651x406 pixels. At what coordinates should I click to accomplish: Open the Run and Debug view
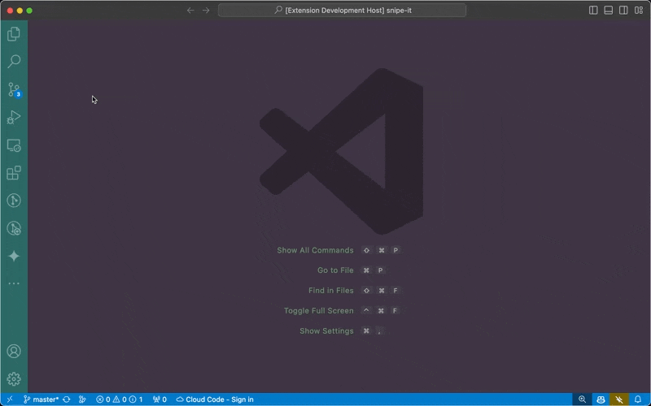pos(14,117)
